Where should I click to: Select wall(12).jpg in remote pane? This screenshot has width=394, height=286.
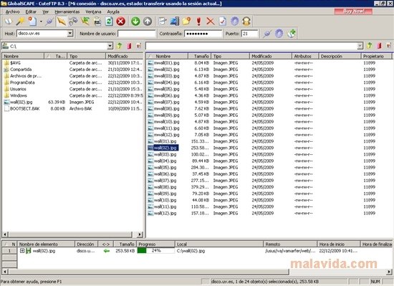(165, 213)
